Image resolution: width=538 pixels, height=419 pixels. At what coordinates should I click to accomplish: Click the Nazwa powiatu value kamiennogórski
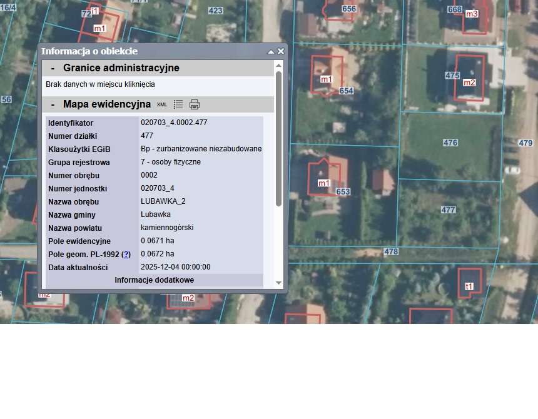[167, 228]
